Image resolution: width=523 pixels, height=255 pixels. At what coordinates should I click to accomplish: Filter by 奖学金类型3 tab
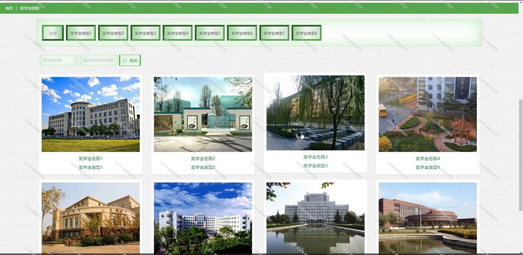tap(146, 33)
